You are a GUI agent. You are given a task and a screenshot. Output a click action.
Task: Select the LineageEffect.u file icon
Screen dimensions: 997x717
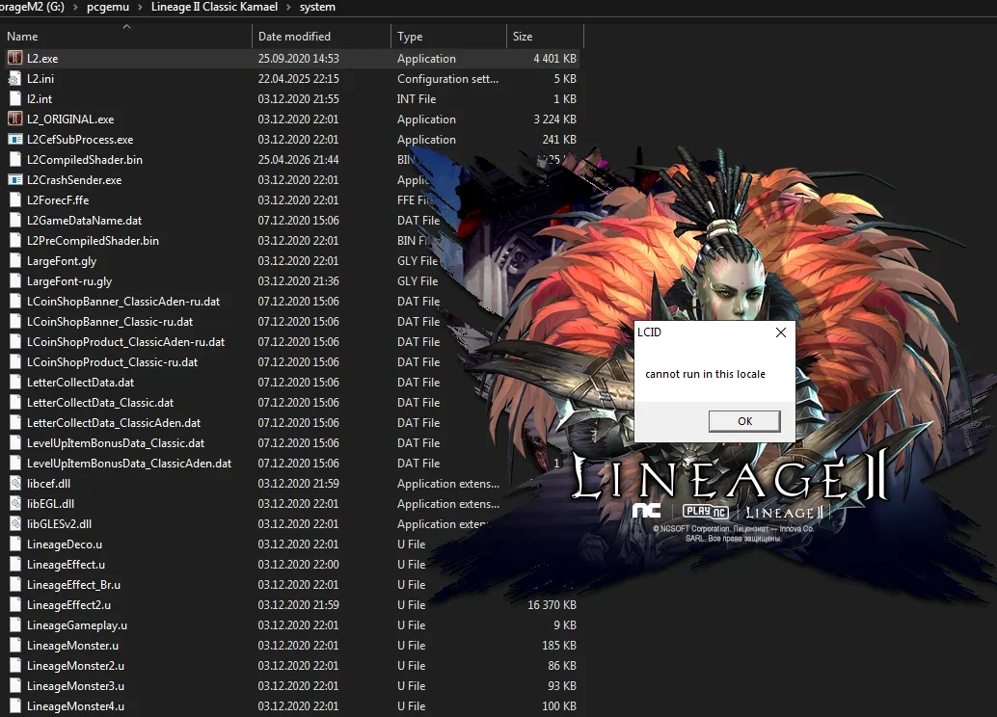point(15,565)
